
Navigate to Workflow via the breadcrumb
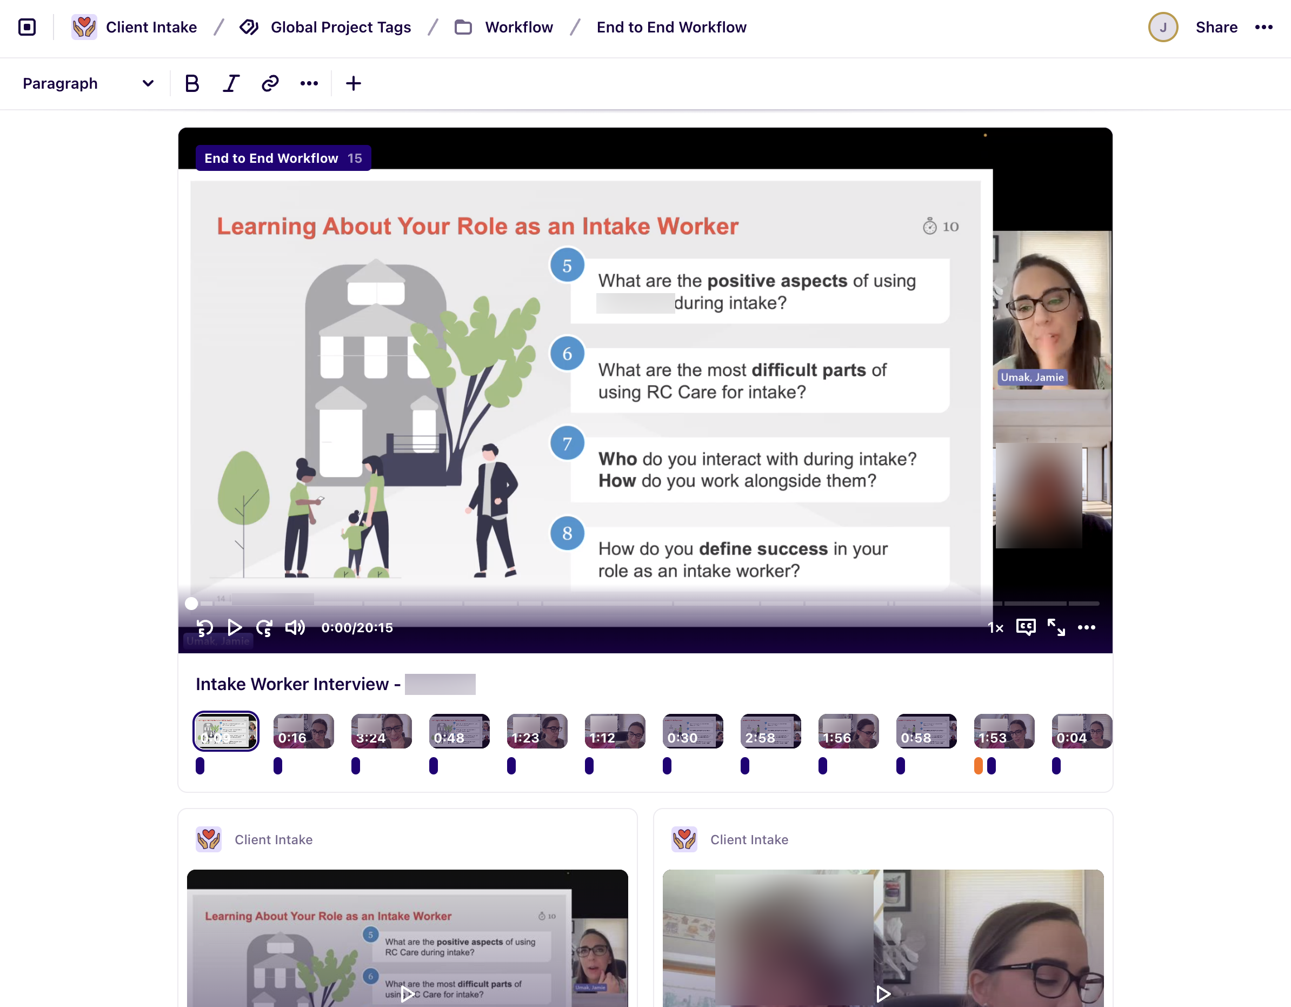[x=518, y=27]
